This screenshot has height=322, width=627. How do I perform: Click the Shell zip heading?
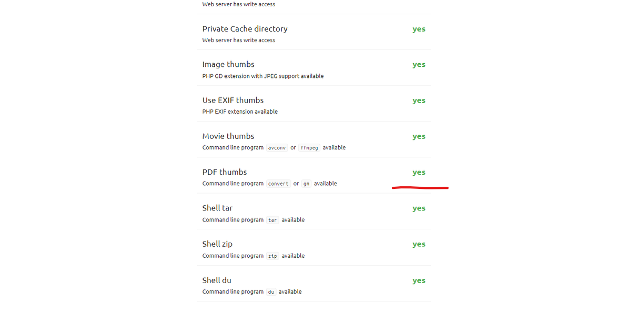(217, 244)
